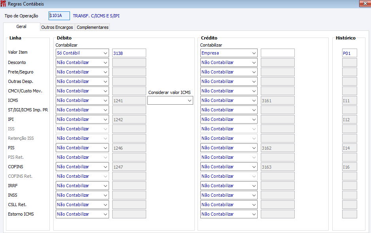Click the operation description TRANSF. C/ICMS E S/IPI
The image size is (371, 233).
point(96,16)
